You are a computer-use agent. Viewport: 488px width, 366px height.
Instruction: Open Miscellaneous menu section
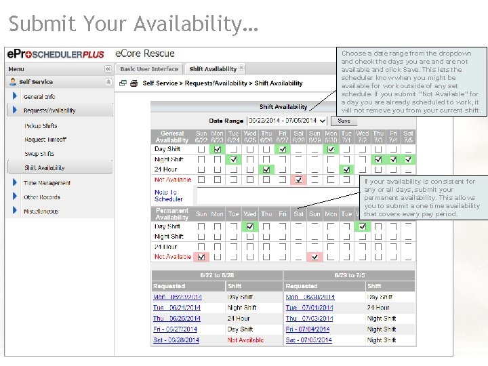click(x=41, y=211)
